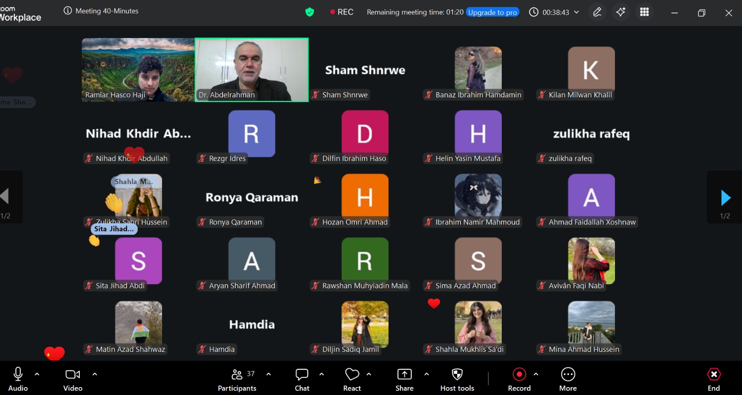Go to next page of participants
The height and width of the screenshot is (395, 742).
tap(726, 197)
